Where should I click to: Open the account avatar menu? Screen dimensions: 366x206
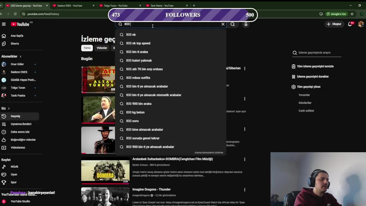[361, 24]
